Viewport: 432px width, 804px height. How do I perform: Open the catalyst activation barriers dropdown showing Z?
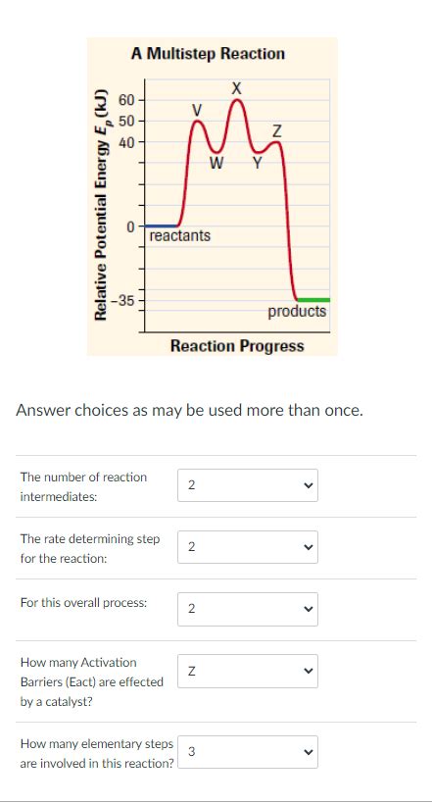tap(248, 671)
